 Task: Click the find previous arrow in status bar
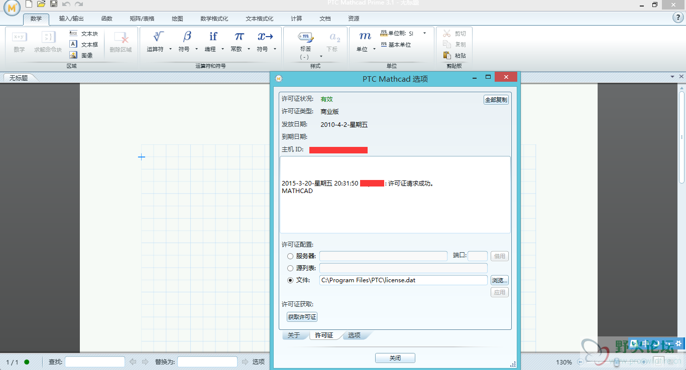(x=133, y=361)
